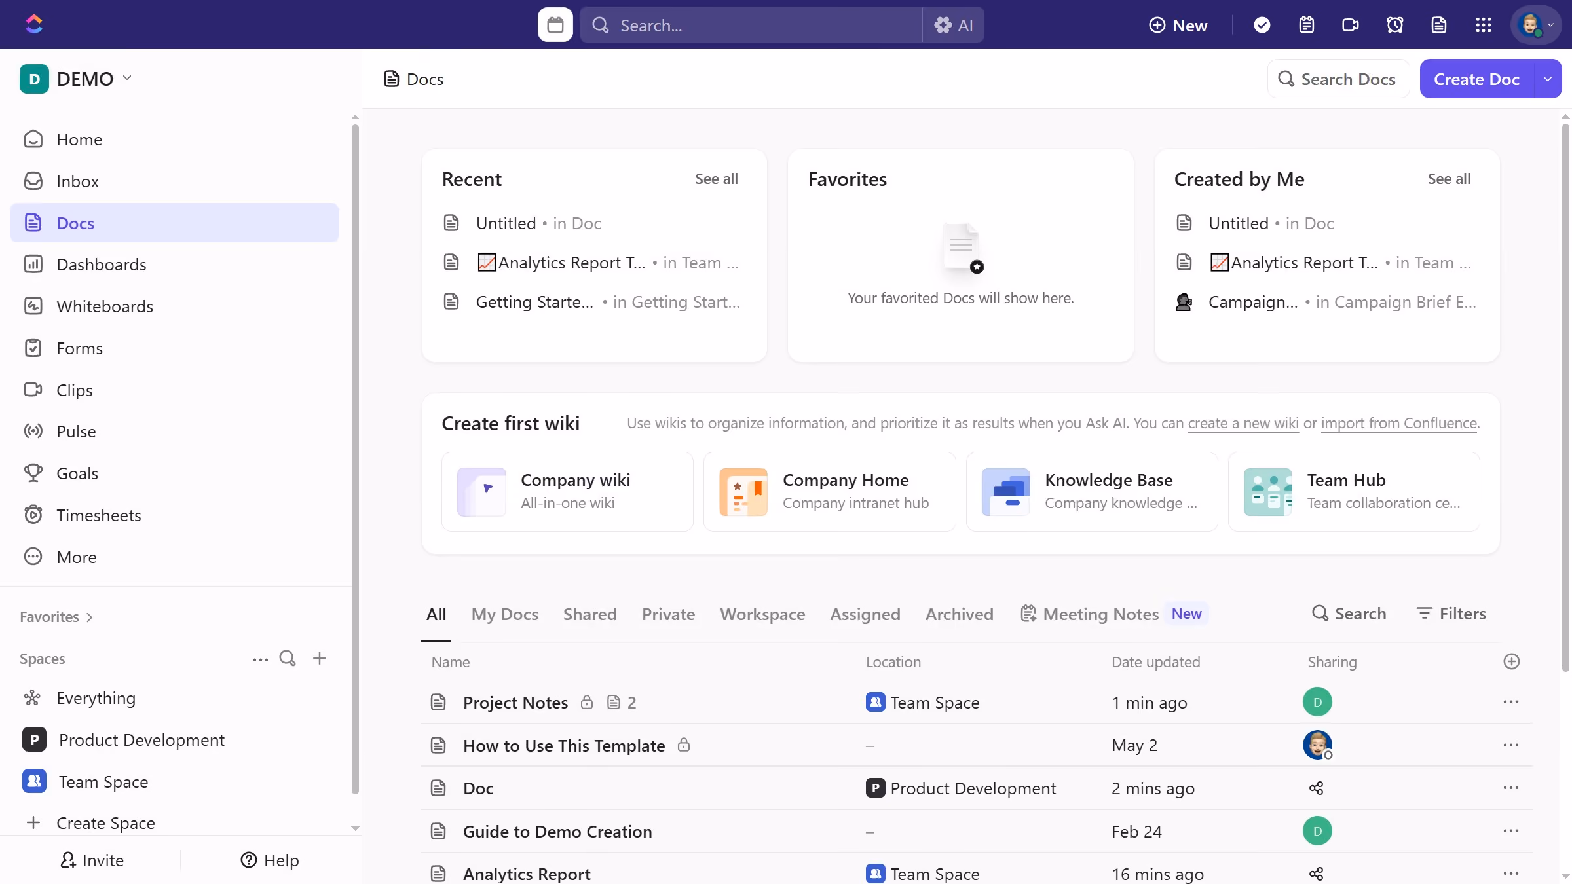Go to Home in sidebar

(x=174, y=139)
